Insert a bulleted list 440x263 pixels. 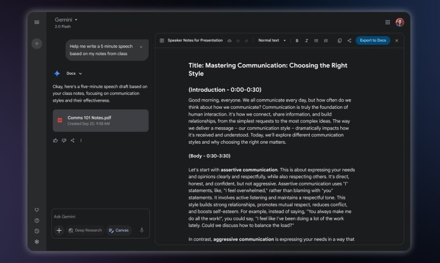click(x=316, y=40)
